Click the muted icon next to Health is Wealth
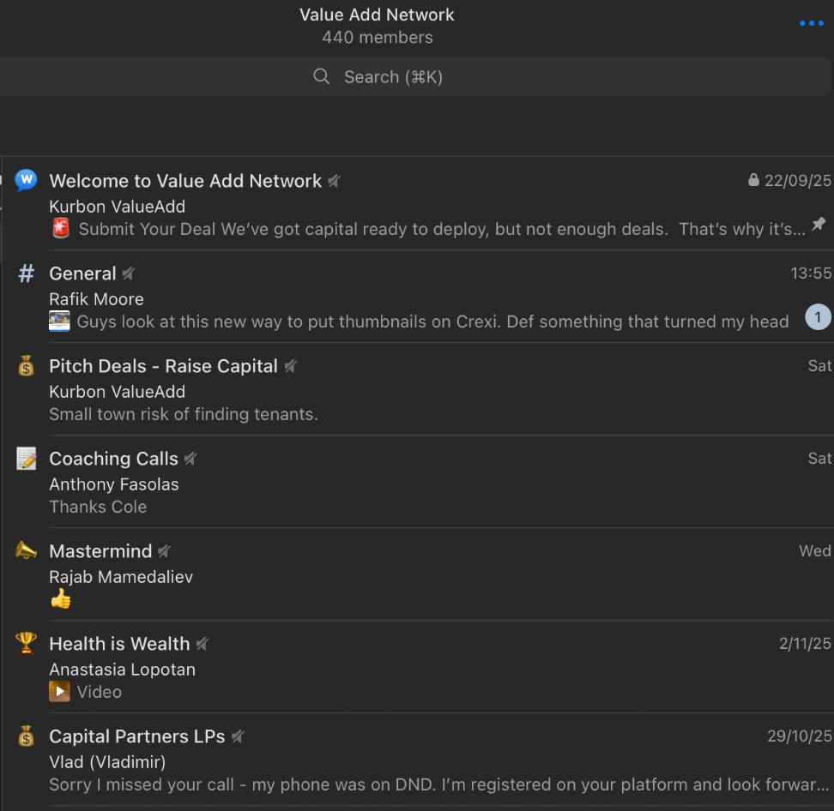Screen dimensions: 834x811 pyautogui.click(x=202, y=644)
